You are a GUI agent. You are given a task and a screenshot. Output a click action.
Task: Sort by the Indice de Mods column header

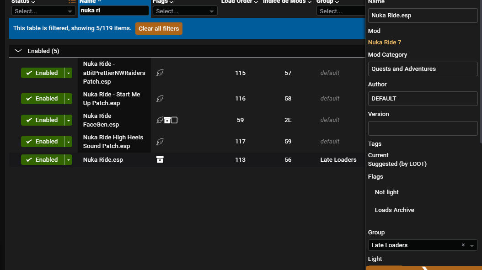(x=287, y=1)
